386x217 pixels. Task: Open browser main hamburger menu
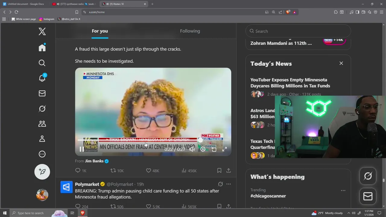point(381,12)
